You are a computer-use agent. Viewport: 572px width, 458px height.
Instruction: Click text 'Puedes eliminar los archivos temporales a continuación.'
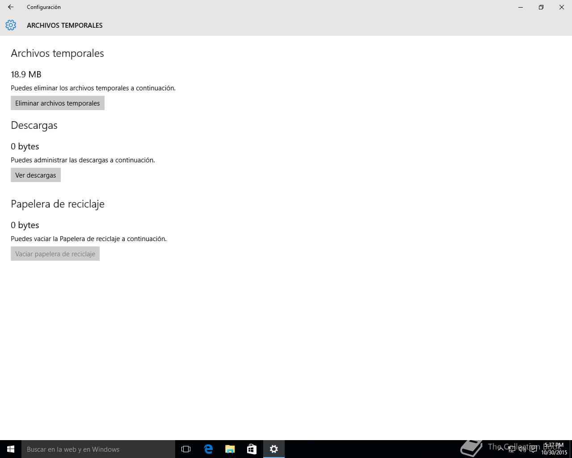pos(93,88)
